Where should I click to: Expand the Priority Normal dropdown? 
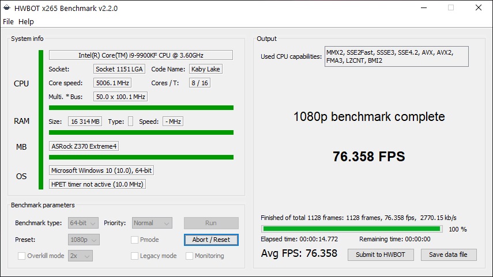coord(152,223)
